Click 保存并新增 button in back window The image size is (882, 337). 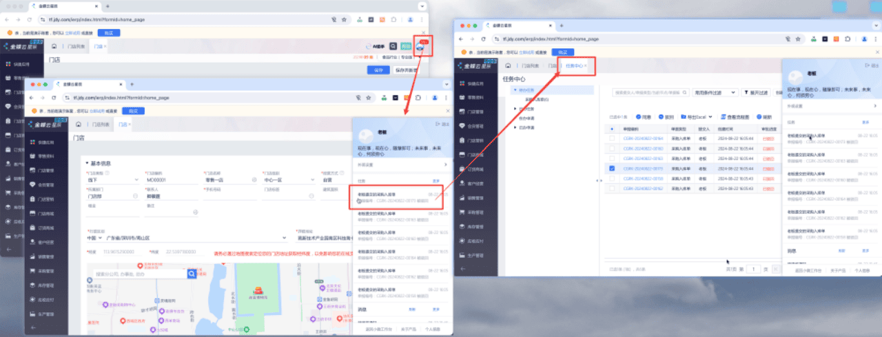point(407,70)
